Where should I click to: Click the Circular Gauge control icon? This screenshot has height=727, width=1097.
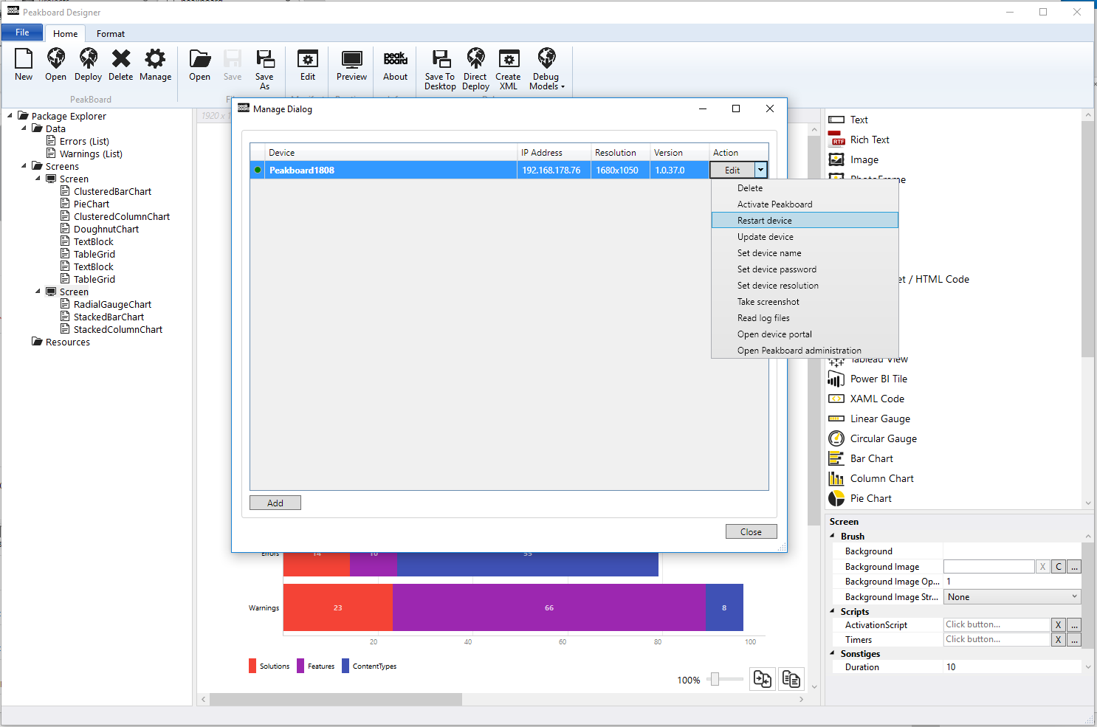click(x=836, y=438)
